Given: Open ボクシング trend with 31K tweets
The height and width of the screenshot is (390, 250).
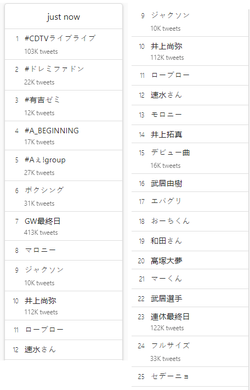Looking at the screenshot, I should pyautogui.click(x=64, y=196).
